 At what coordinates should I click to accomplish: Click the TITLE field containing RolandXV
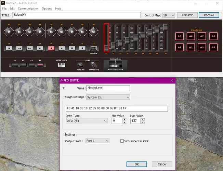(x=77, y=15)
